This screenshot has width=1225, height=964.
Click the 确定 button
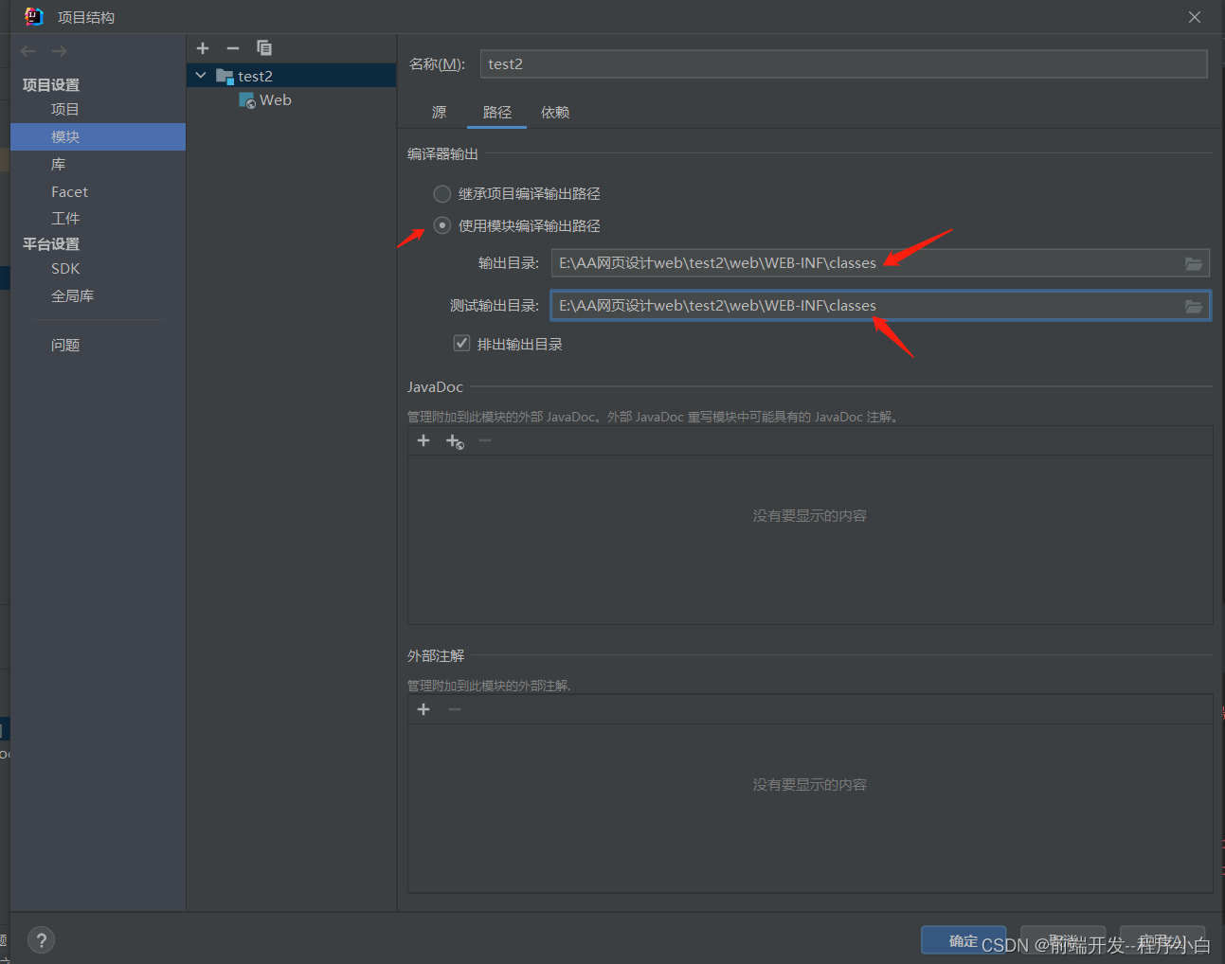coord(964,940)
